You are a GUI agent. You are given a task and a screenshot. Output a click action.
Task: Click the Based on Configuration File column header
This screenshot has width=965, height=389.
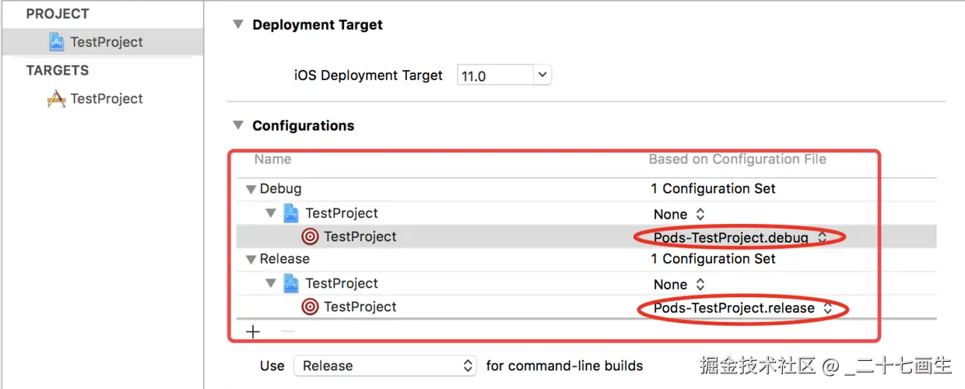coord(738,159)
